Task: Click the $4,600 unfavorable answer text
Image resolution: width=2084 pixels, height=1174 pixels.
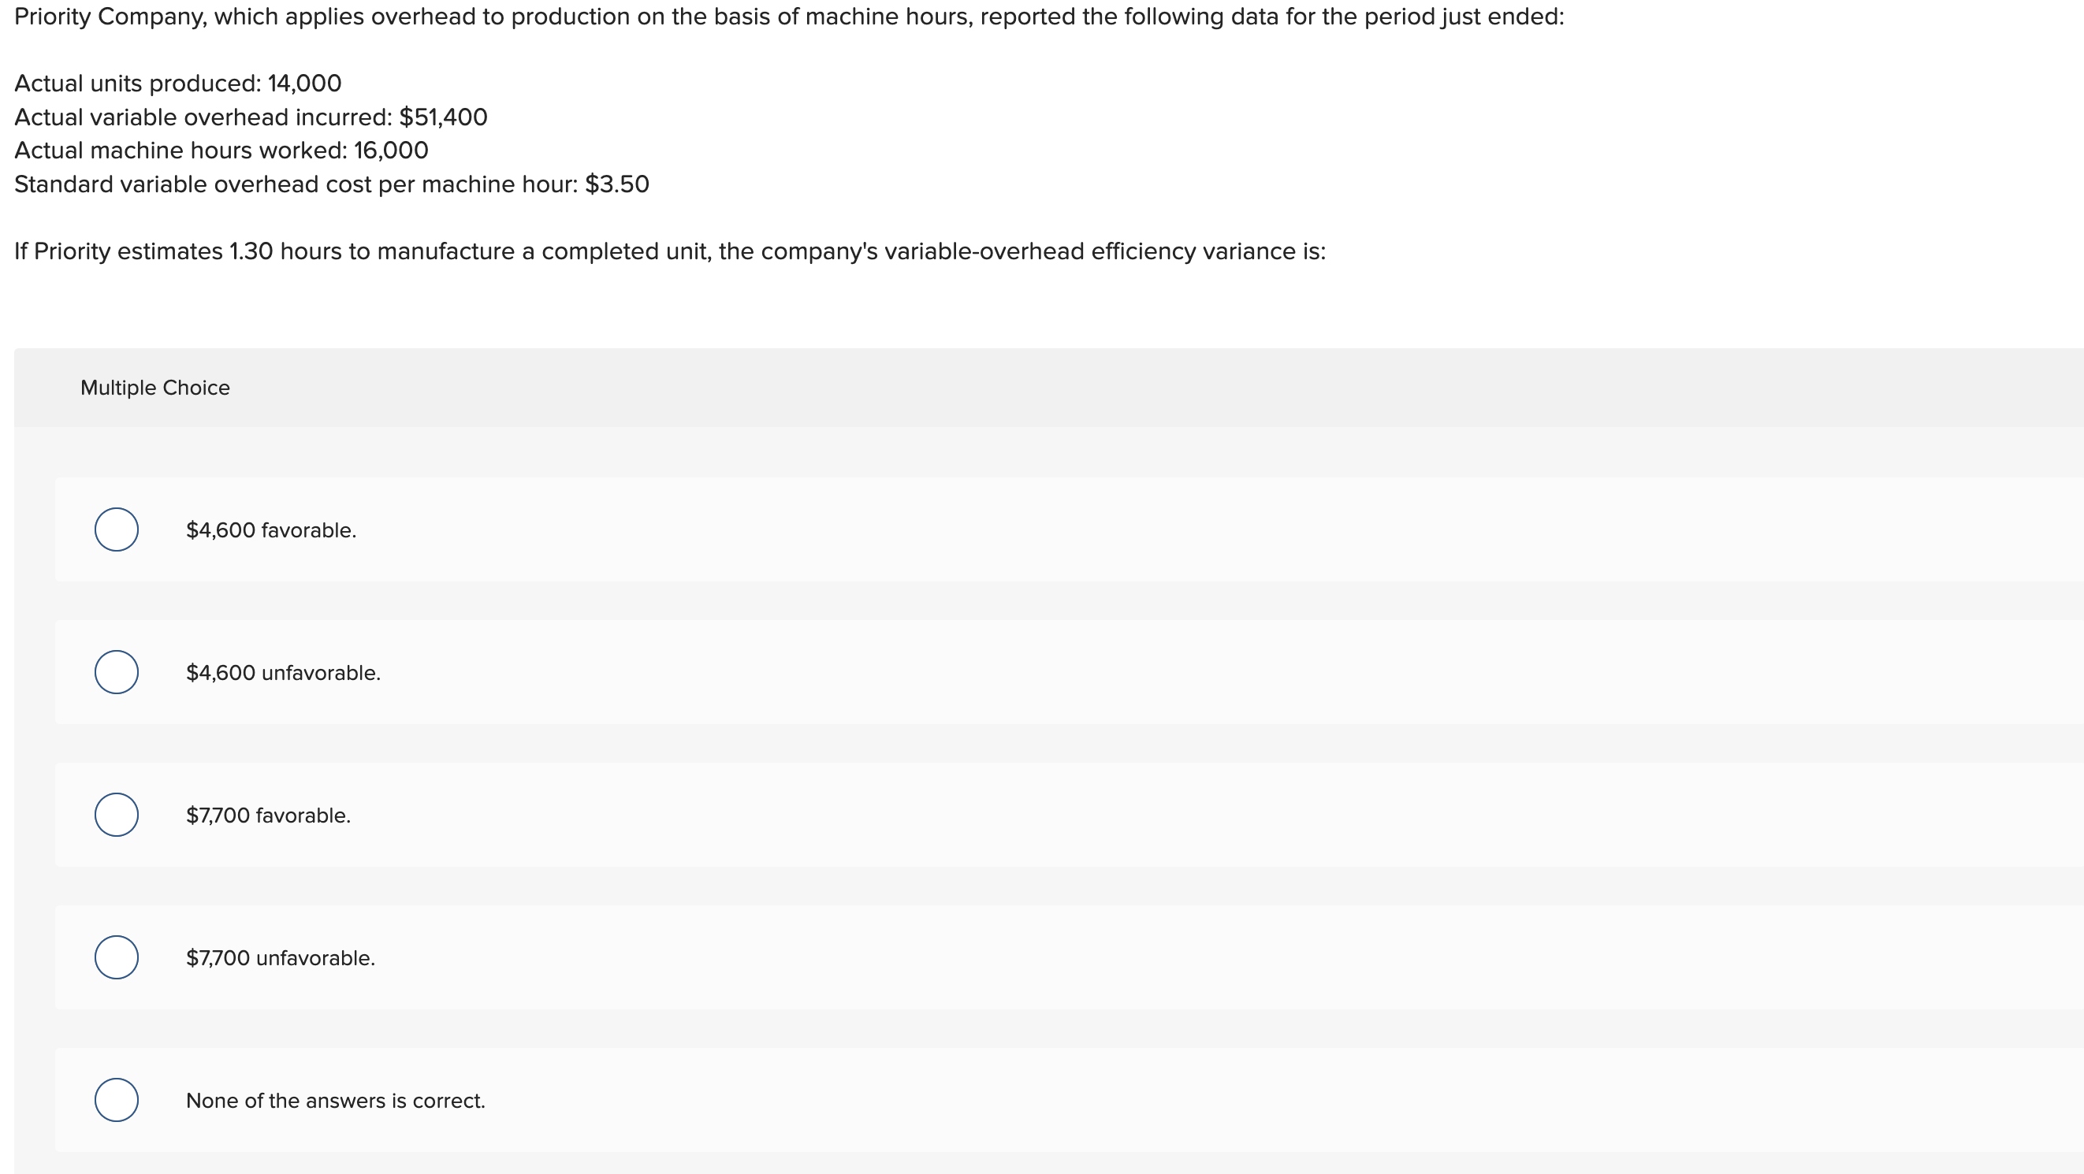Action: [x=282, y=672]
